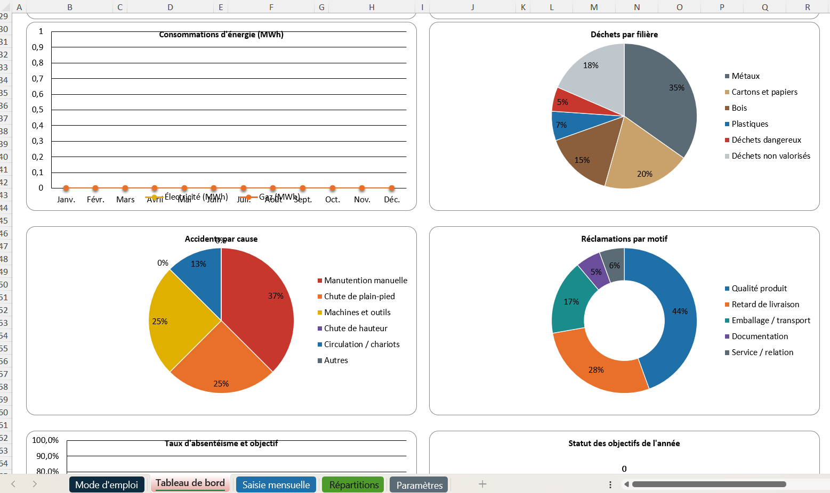Select the 'Réclamations par motif' chart title
Screen dimensions: 830x493
(624, 239)
